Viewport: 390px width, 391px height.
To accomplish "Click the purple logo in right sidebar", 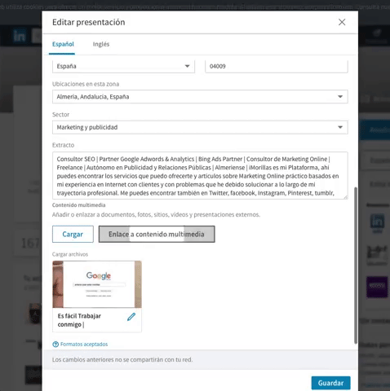I will pyautogui.click(x=377, y=287).
